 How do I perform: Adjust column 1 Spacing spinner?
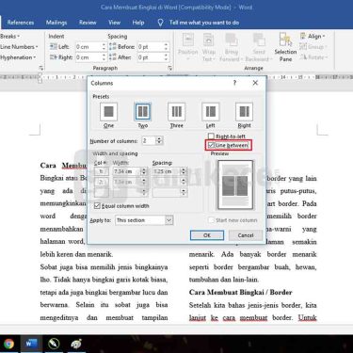(184, 171)
